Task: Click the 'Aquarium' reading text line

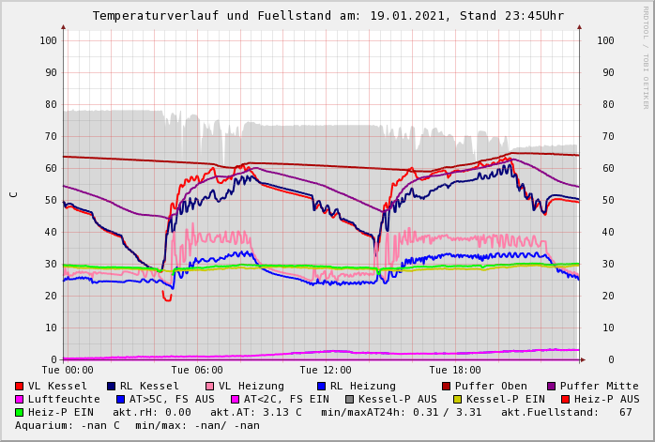Action: pyautogui.click(x=137, y=425)
